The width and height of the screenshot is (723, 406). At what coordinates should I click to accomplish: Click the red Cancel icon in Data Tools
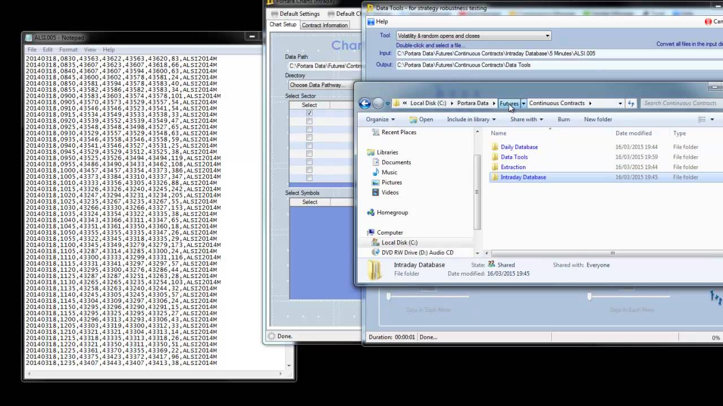[708, 21]
